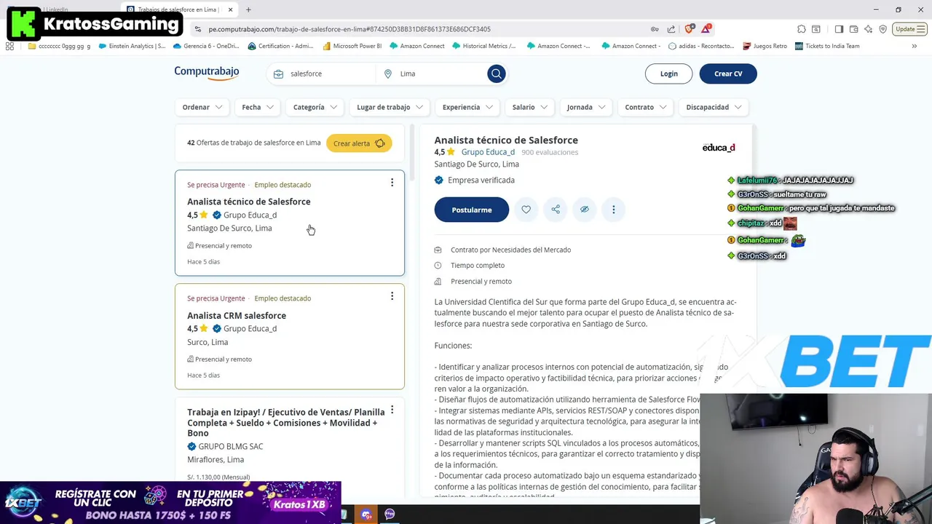Open the Tickets to India Team bookmark
Image resolution: width=932 pixels, height=524 pixels.
pos(827,46)
